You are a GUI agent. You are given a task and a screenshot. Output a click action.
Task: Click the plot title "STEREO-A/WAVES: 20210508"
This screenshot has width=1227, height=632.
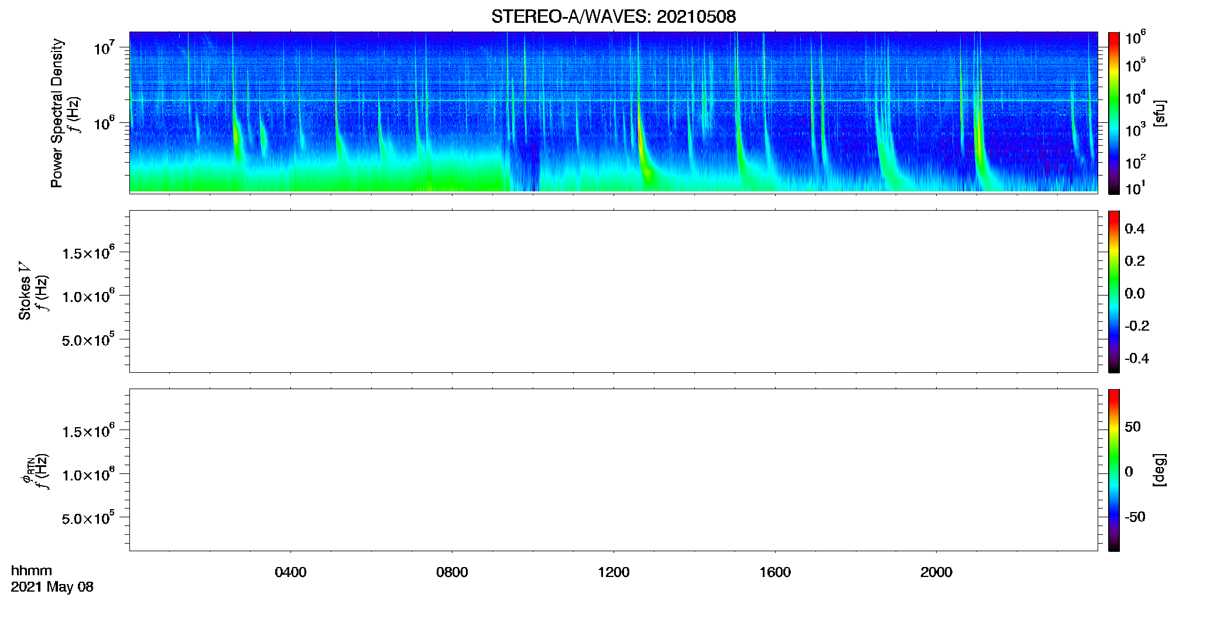point(613,16)
